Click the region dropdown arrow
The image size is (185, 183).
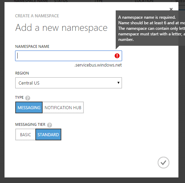(x=118, y=83)
